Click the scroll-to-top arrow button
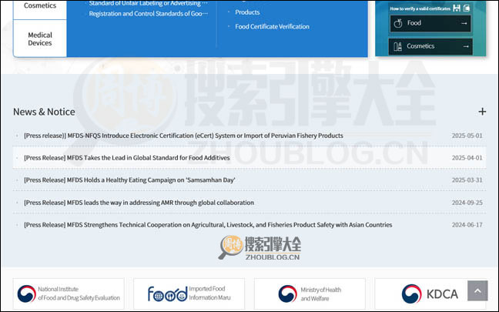This screenshot has height=312, width=499. point(477,290)
